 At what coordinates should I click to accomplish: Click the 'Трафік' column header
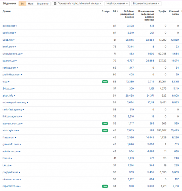tap(162, 11)
